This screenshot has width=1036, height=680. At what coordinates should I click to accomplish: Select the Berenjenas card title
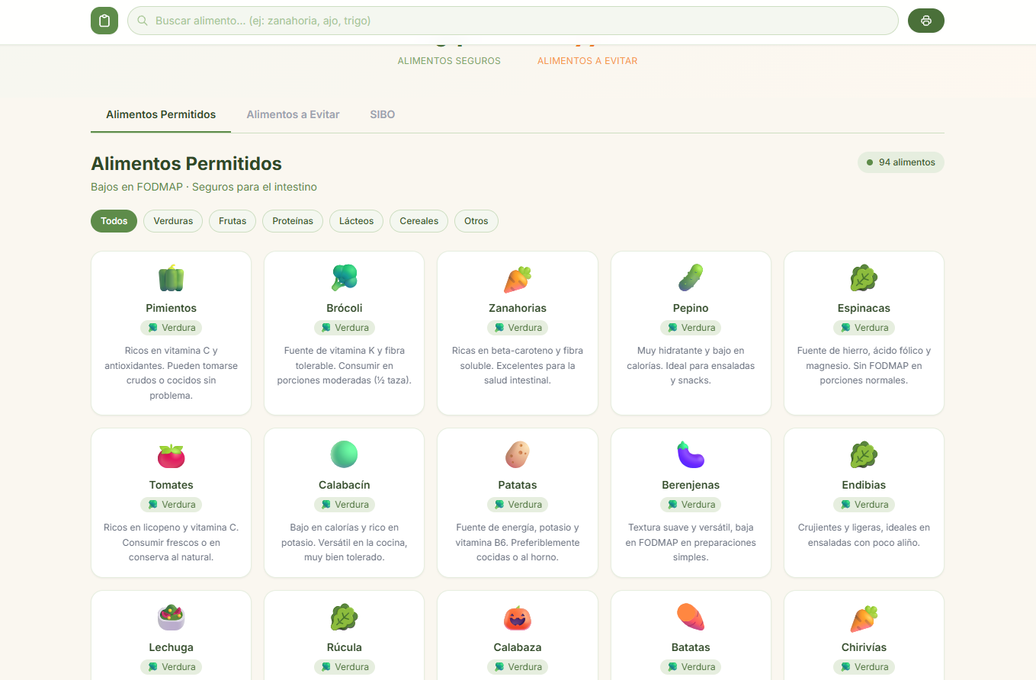click(x=691, y=485)
